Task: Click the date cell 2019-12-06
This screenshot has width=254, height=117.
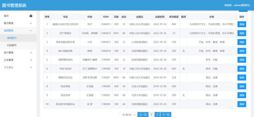Action: 160,86
